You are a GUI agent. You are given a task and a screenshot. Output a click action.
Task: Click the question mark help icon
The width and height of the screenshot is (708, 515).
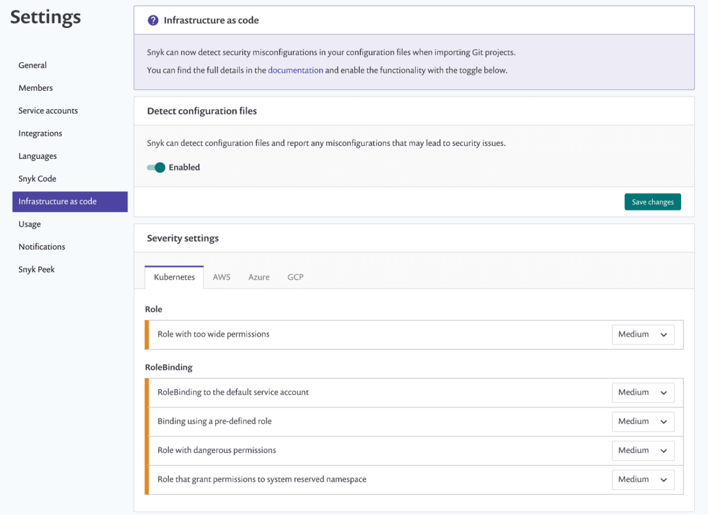[x=152, y=21]
